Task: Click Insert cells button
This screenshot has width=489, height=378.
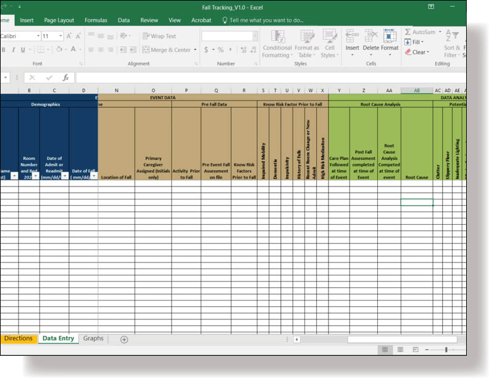Action: [352, 43]
